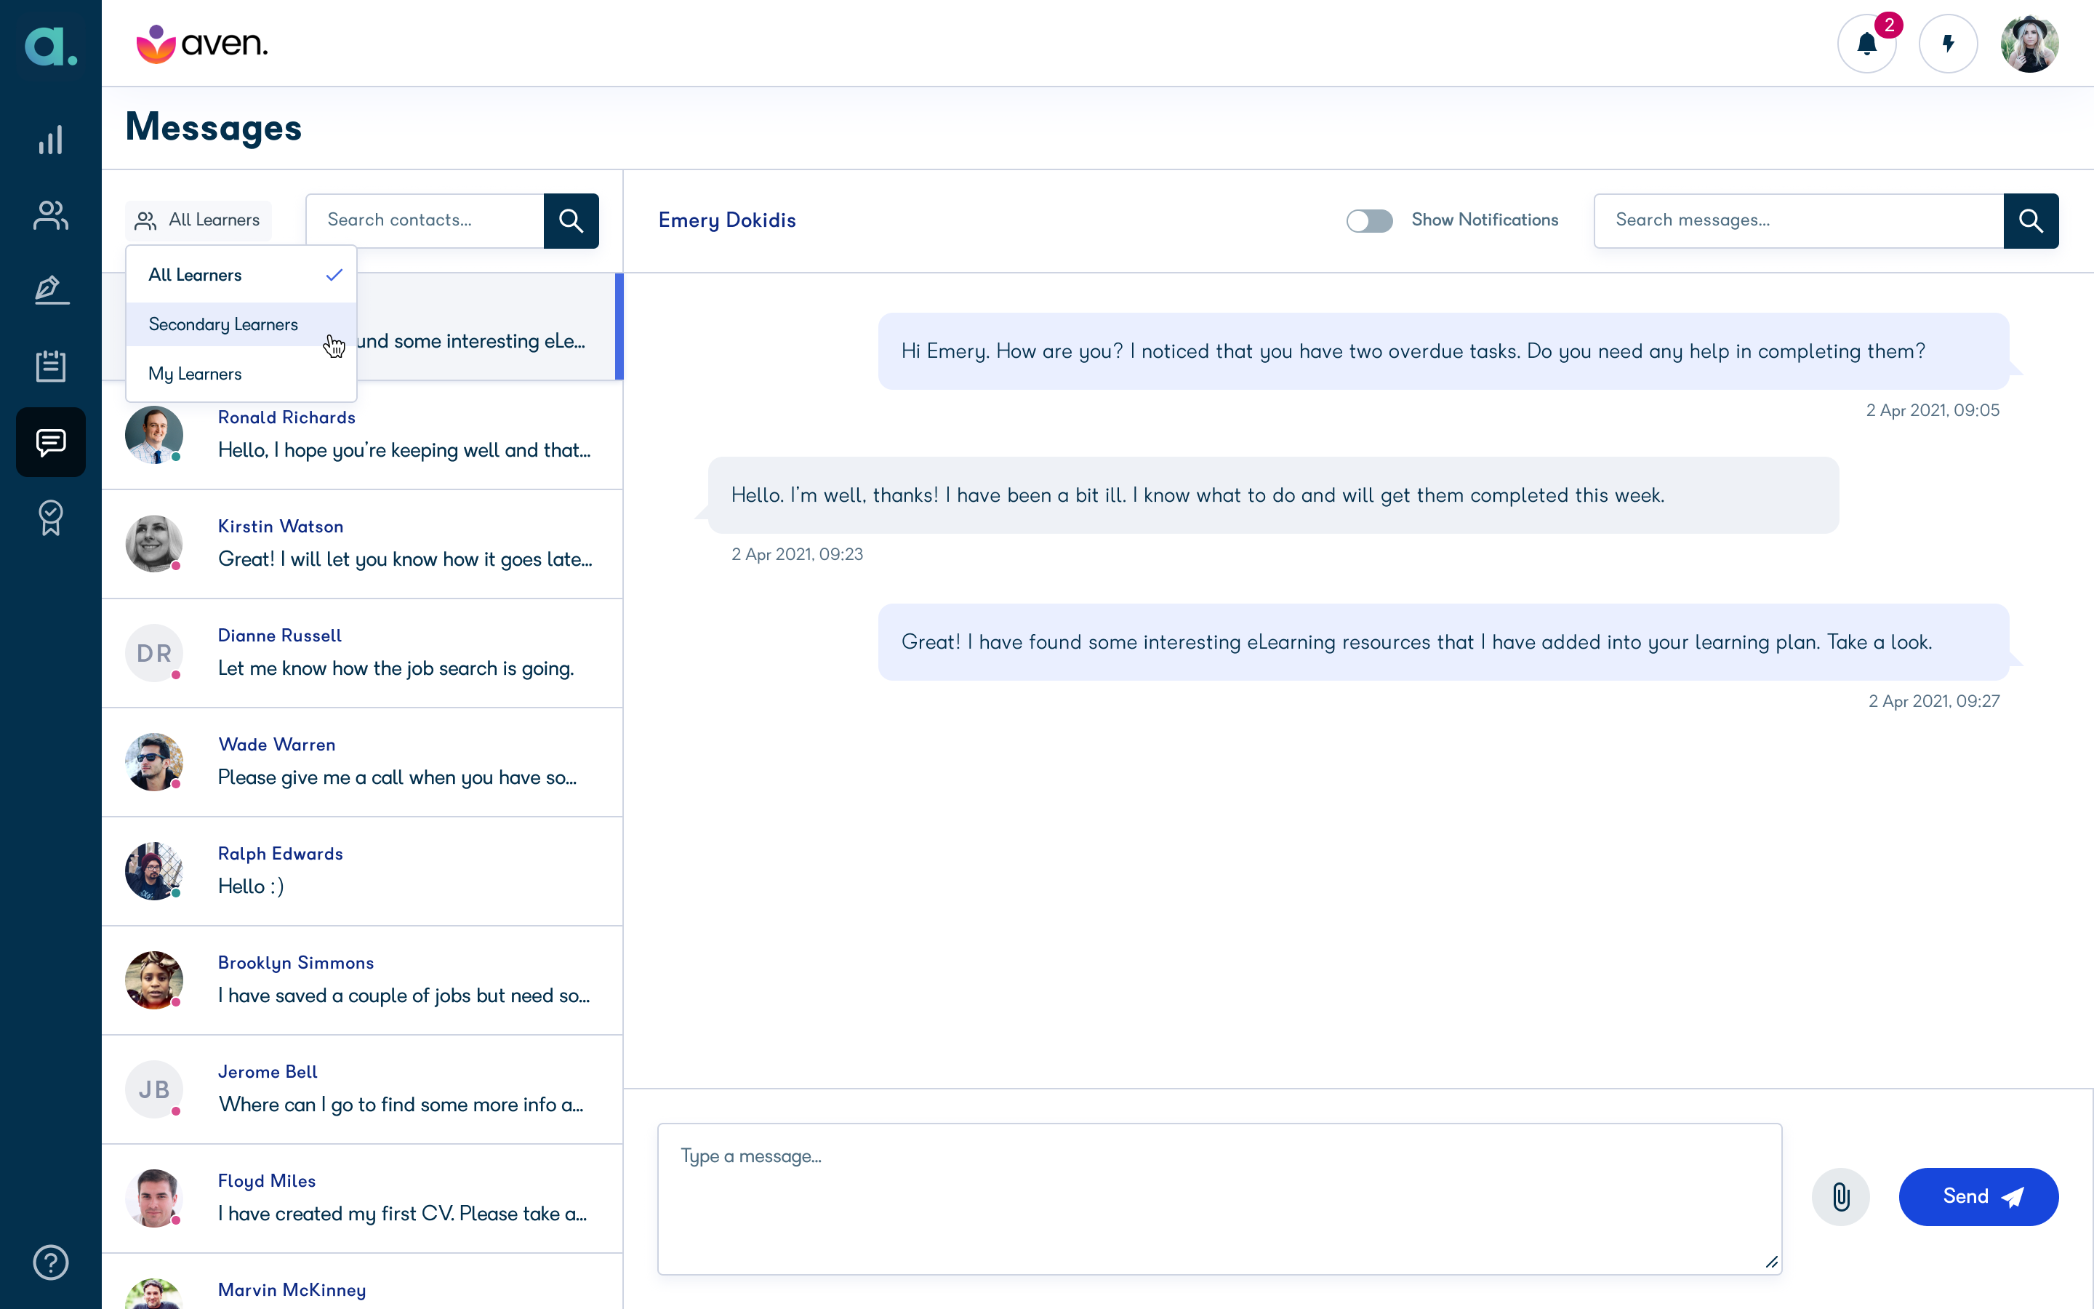The height and width of the screenshot is (1309, 2094).
Task: Click Floyd Miles avatar photo
Action: pos(154,1198)
